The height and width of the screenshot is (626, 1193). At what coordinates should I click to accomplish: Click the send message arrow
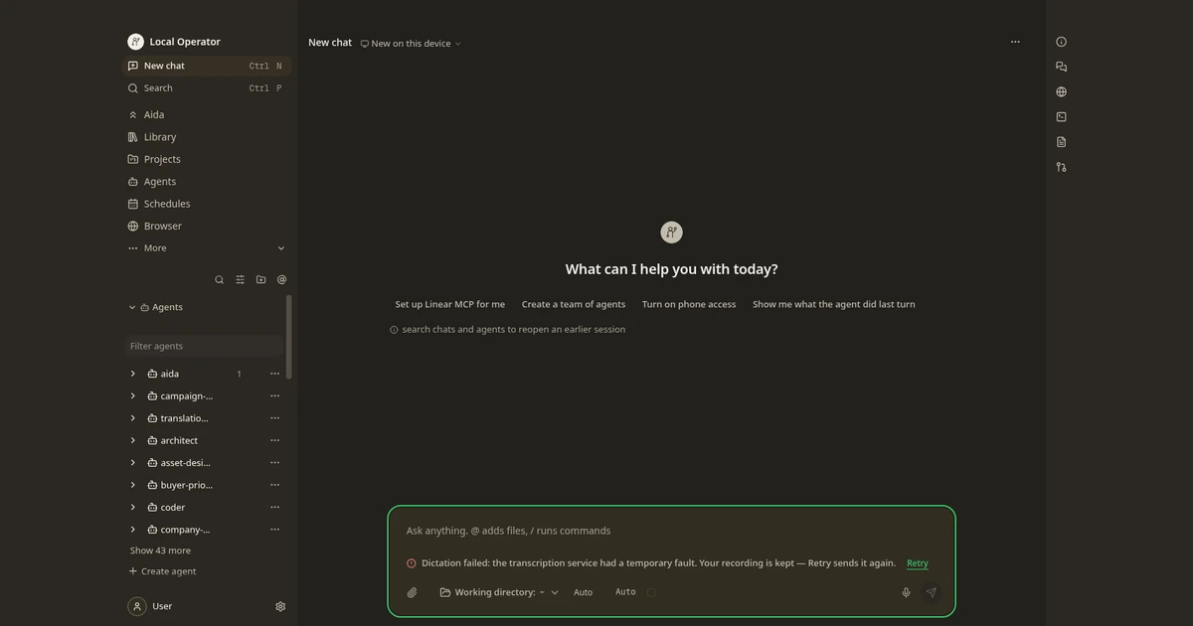(x=932, y=592)
